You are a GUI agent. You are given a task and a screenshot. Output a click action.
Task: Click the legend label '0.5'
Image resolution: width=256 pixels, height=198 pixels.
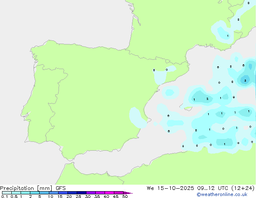pyautogui.click(x=14, y=196)
